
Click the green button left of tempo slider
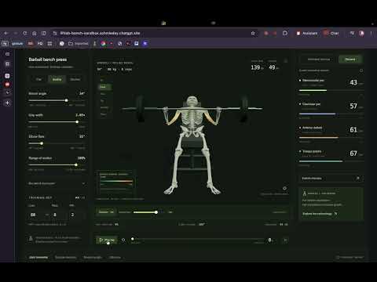[x=106, y=211]
